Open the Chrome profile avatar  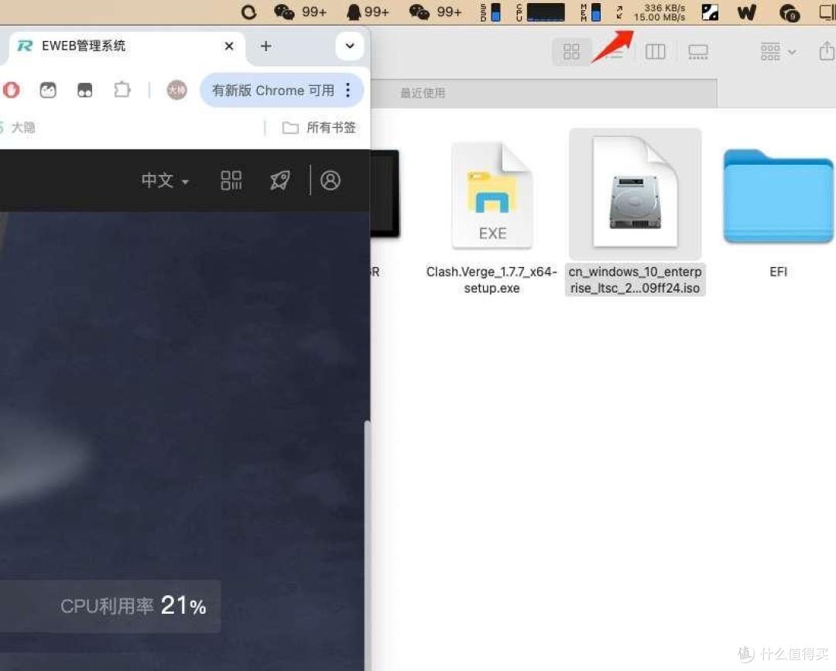click(176, 90)
